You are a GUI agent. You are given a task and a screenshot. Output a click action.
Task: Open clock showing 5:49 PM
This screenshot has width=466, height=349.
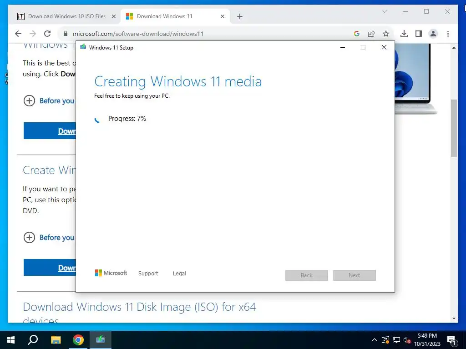[x=427, y=340]
